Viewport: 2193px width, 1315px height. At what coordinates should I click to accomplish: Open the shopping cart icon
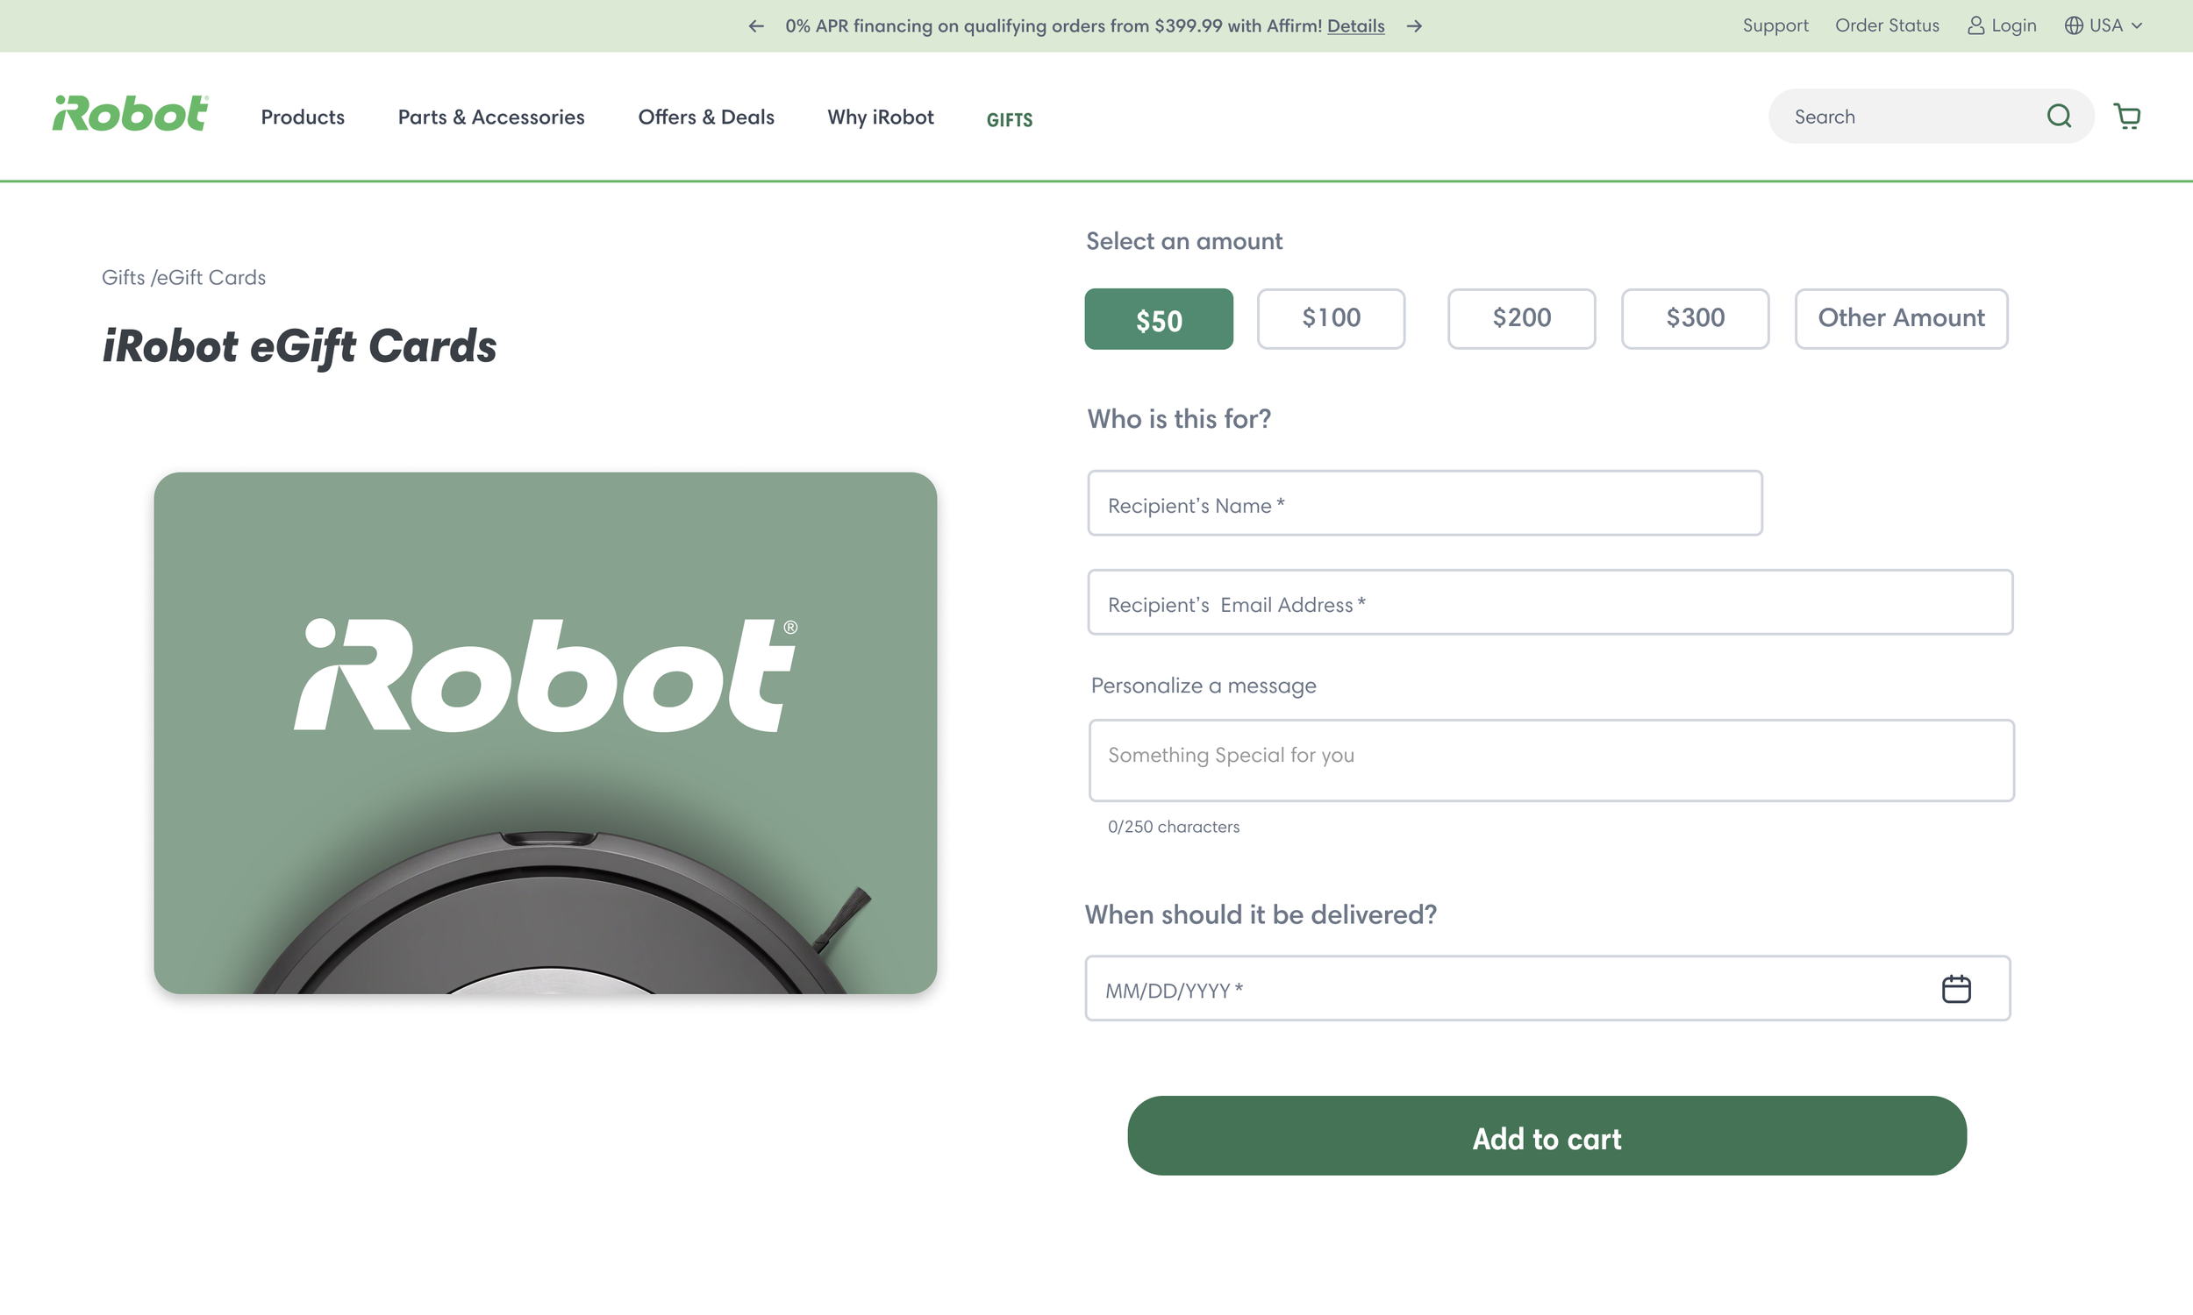coord(2126,116)
